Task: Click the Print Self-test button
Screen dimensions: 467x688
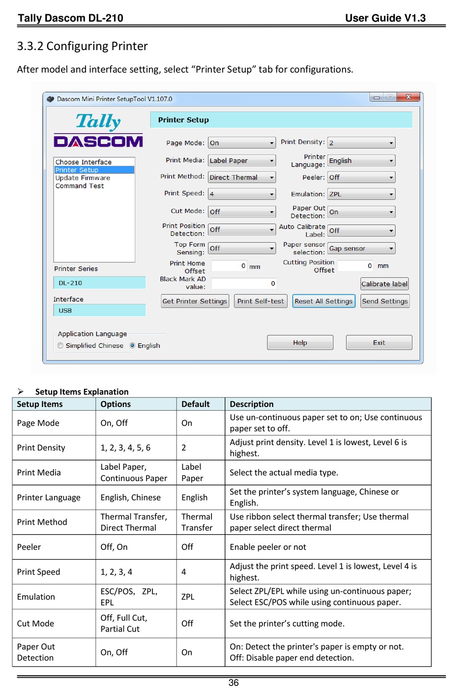Action: 261,301
